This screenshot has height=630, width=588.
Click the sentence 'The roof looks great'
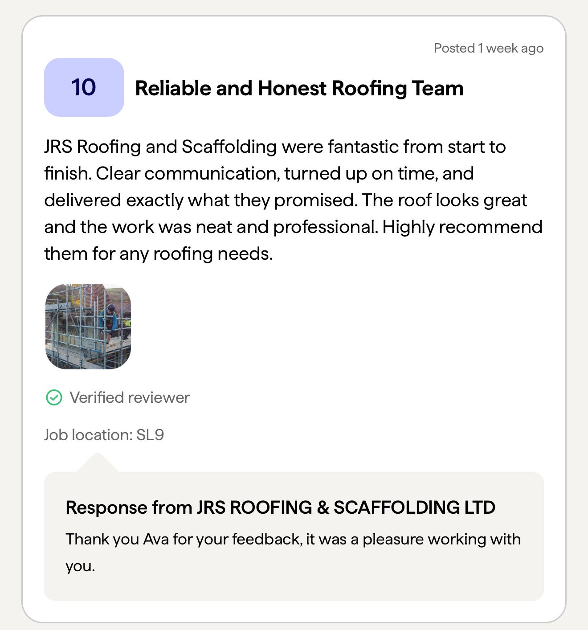pos(444,200)
